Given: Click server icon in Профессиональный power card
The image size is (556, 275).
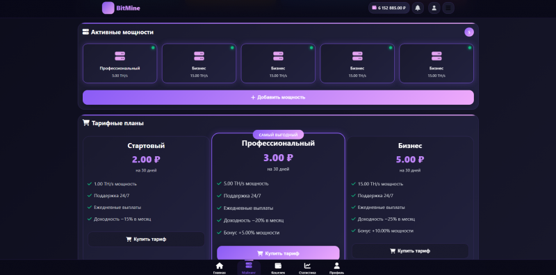Looking at the screenshot, I should (120, 56).
